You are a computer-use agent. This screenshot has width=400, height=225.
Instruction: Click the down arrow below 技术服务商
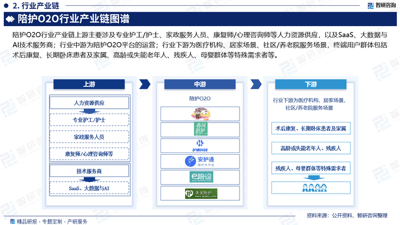[89, 180]
